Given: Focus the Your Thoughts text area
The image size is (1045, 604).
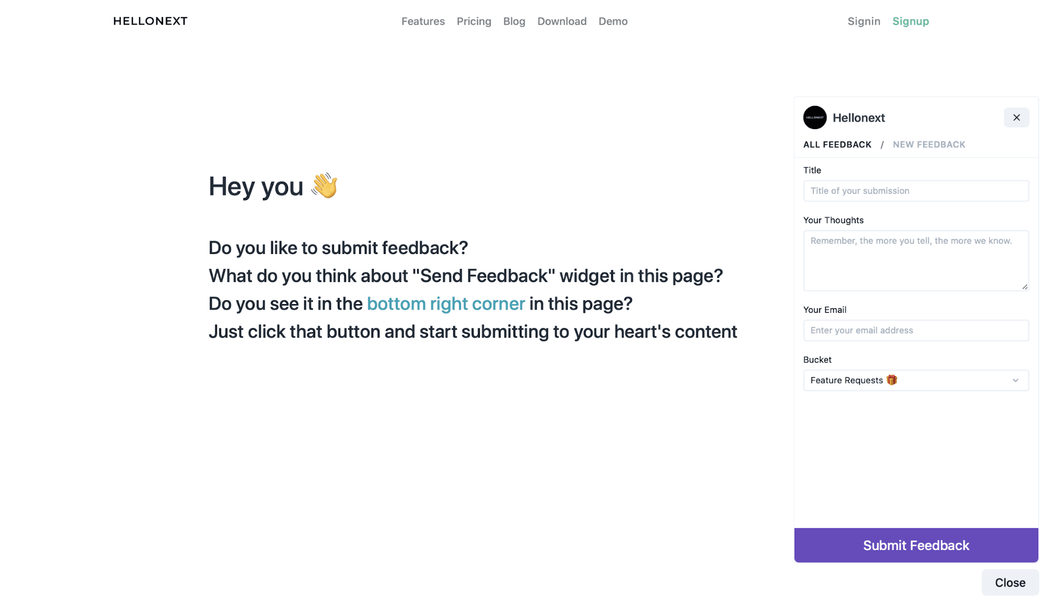Looking at the screenshot, I should click(x=915, y=261).
